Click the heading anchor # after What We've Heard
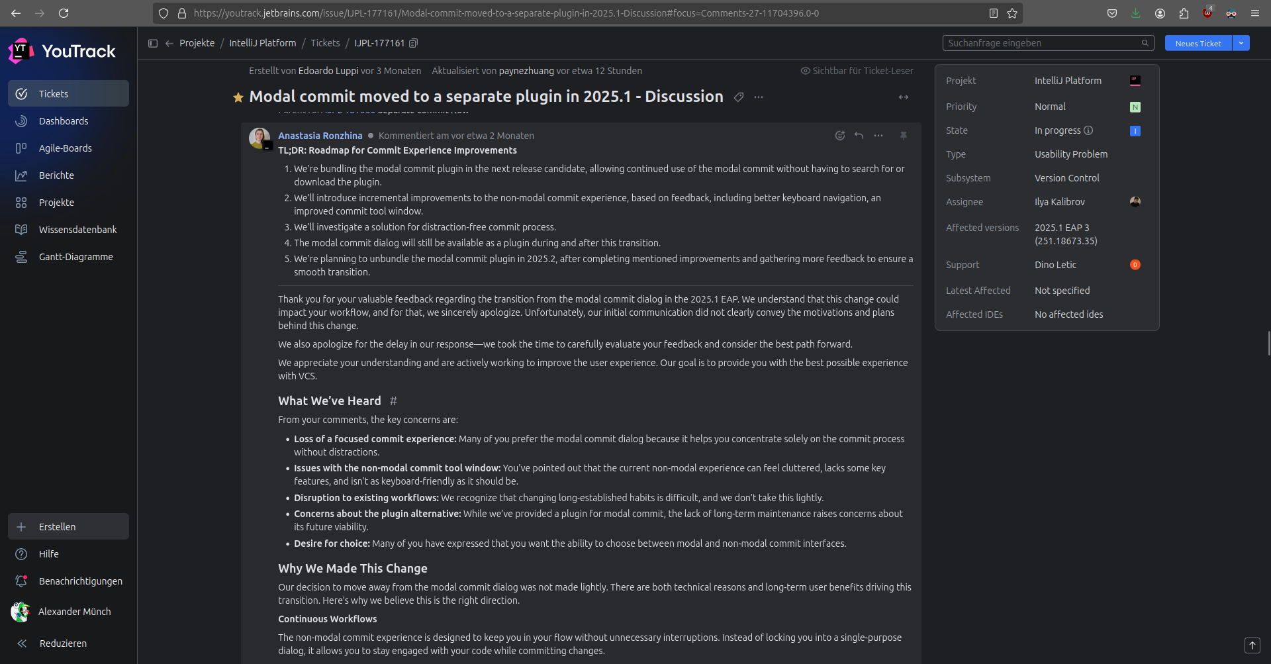This screenshot has width=1271, height=664. [x=393, y=401]
